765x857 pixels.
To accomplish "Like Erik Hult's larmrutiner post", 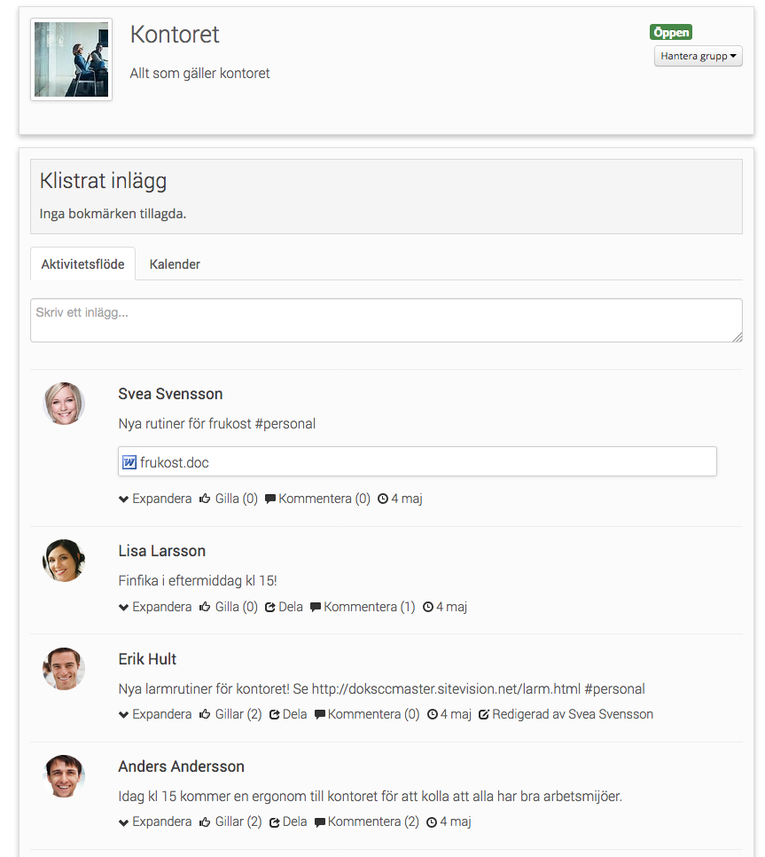I will [230, 714].
